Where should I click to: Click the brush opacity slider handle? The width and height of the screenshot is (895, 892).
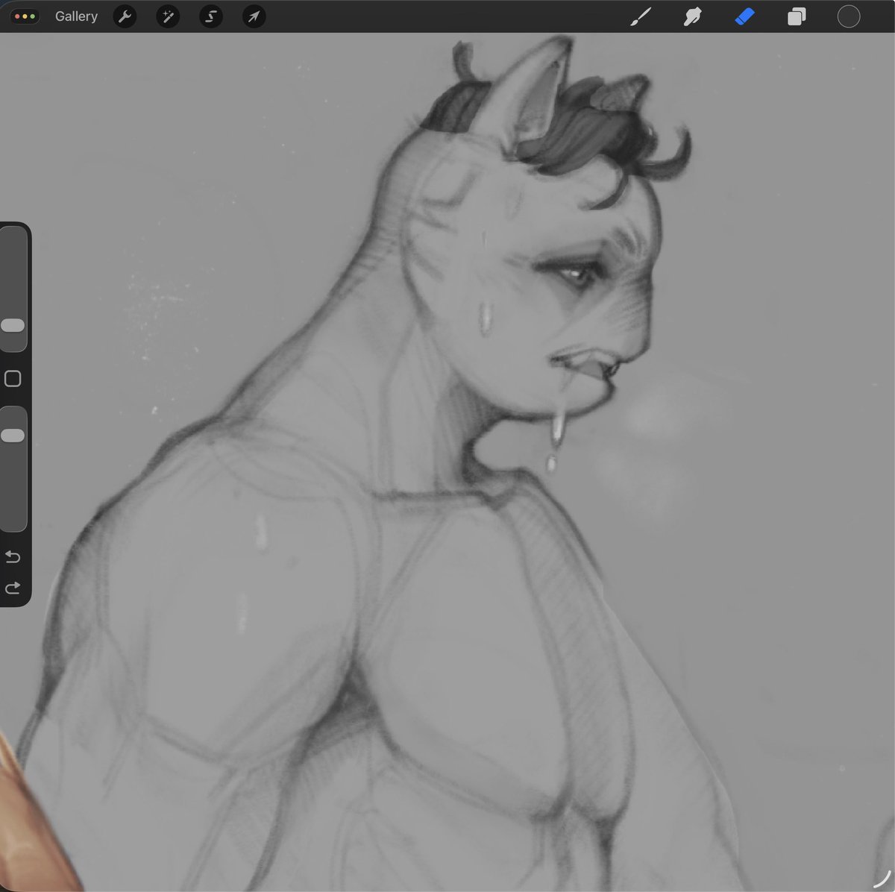13,436
